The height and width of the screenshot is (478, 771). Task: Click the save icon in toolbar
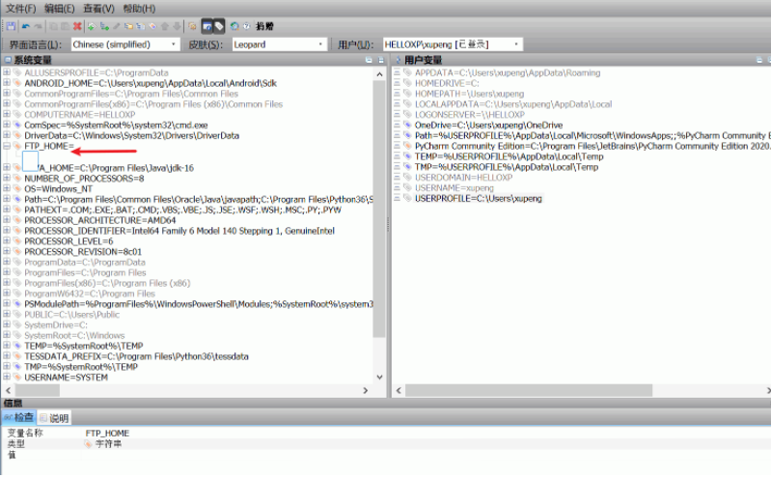click(10, 26)
